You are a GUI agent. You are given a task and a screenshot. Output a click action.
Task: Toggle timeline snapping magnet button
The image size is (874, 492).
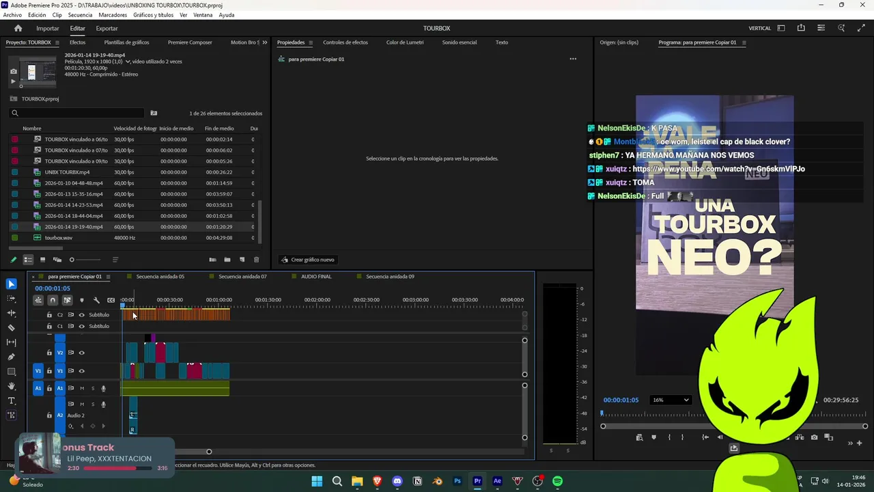[53, 300]
